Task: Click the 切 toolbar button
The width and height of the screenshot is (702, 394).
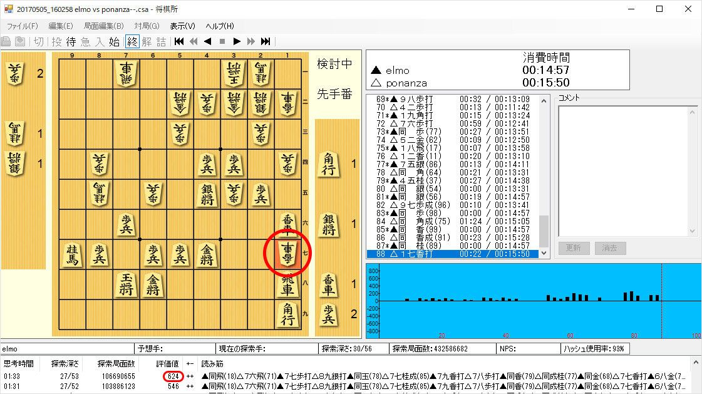Action: (39, 41)
